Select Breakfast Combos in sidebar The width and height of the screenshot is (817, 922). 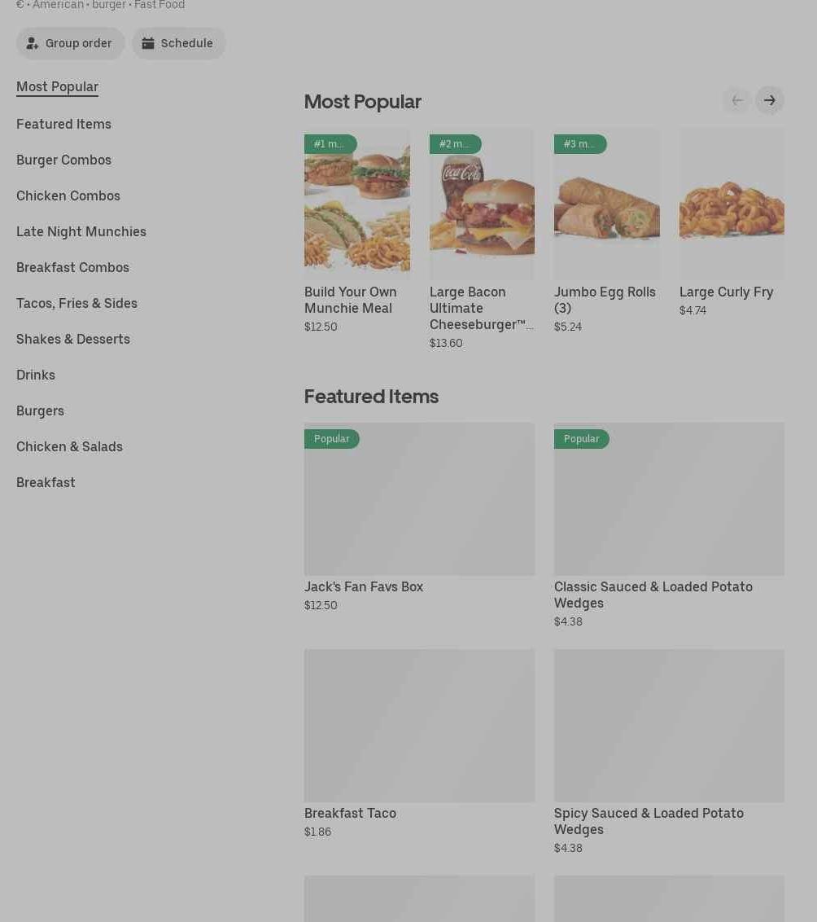click(x=72, y=267)
